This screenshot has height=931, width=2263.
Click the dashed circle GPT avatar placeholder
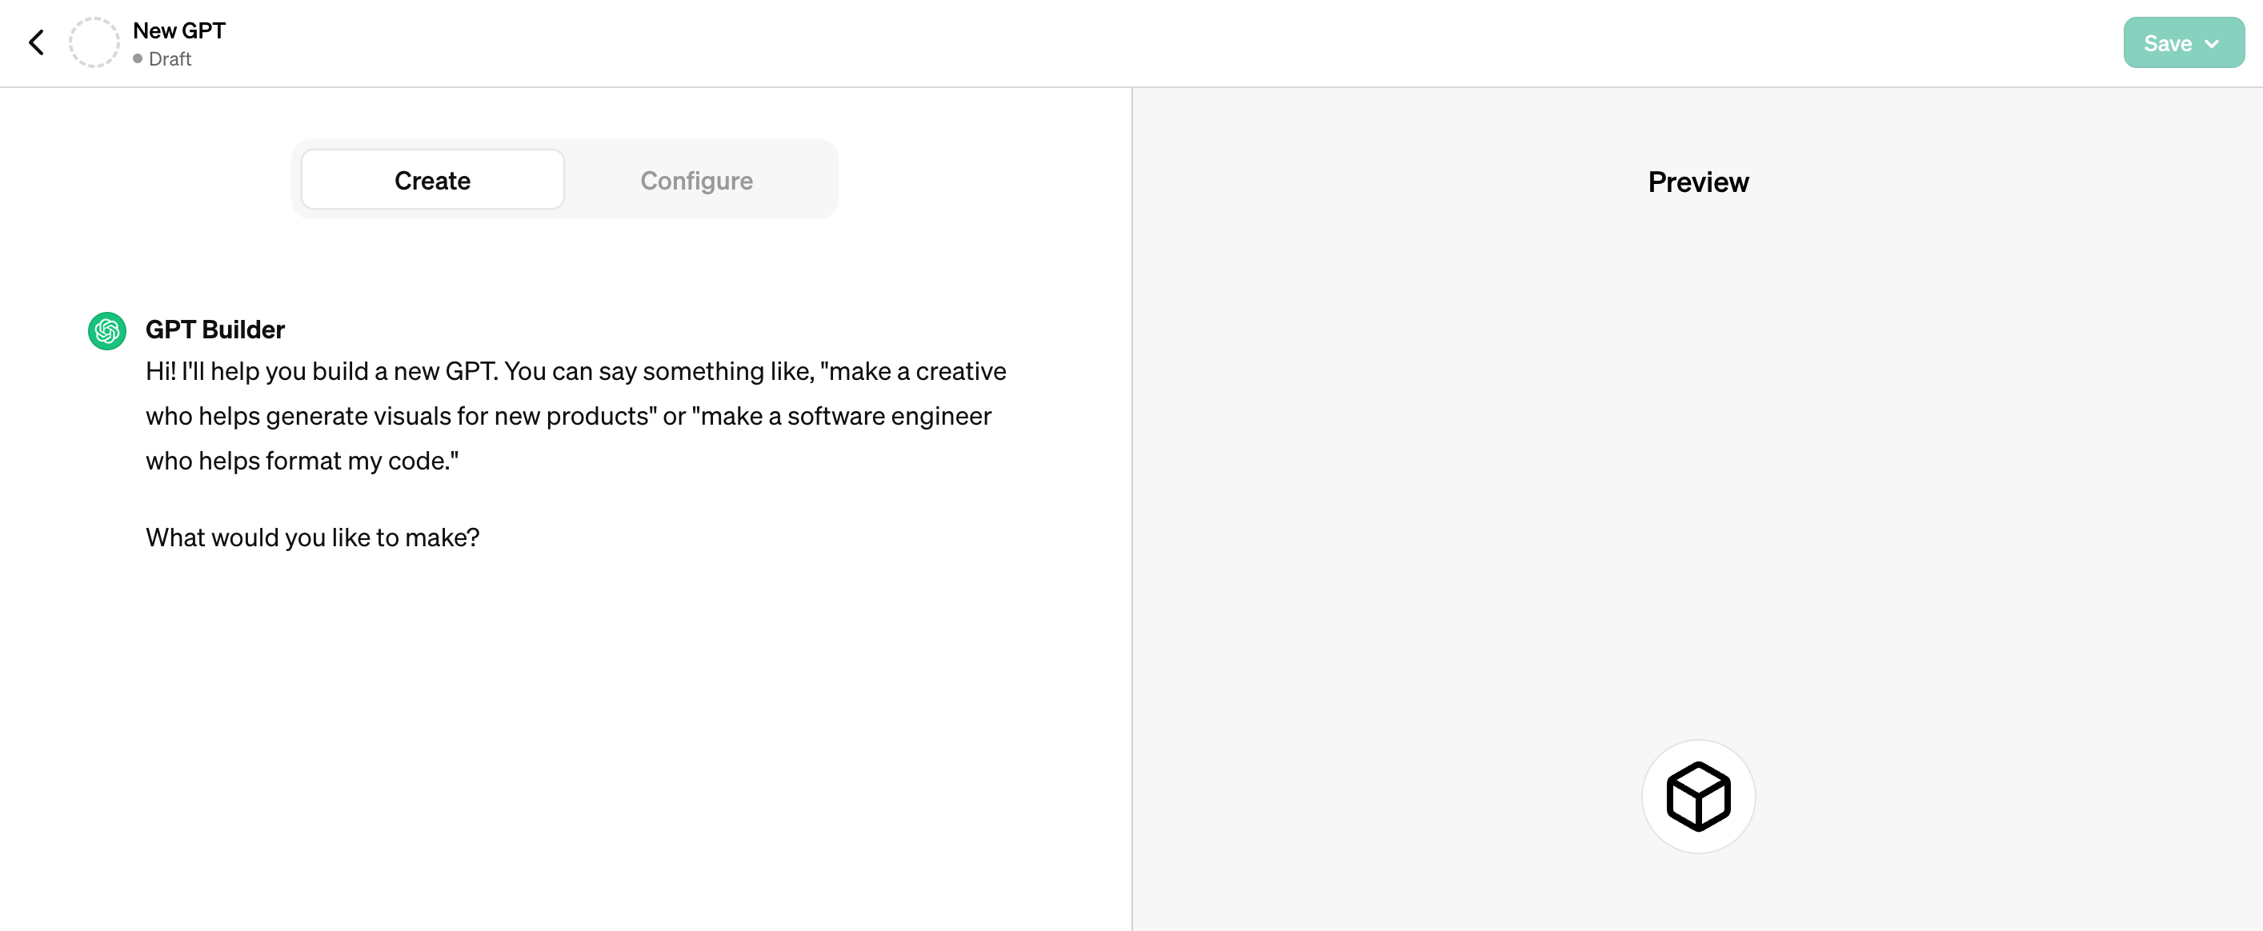94,42
